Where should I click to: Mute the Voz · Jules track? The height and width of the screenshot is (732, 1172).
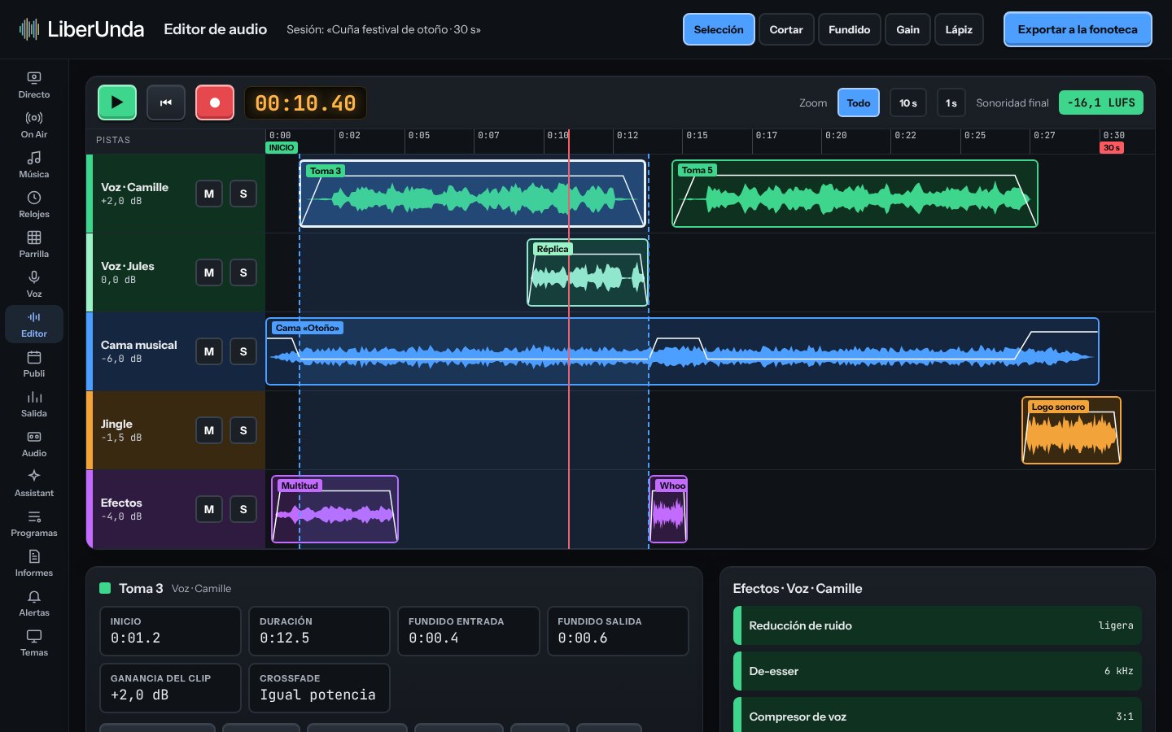(209, 272)
